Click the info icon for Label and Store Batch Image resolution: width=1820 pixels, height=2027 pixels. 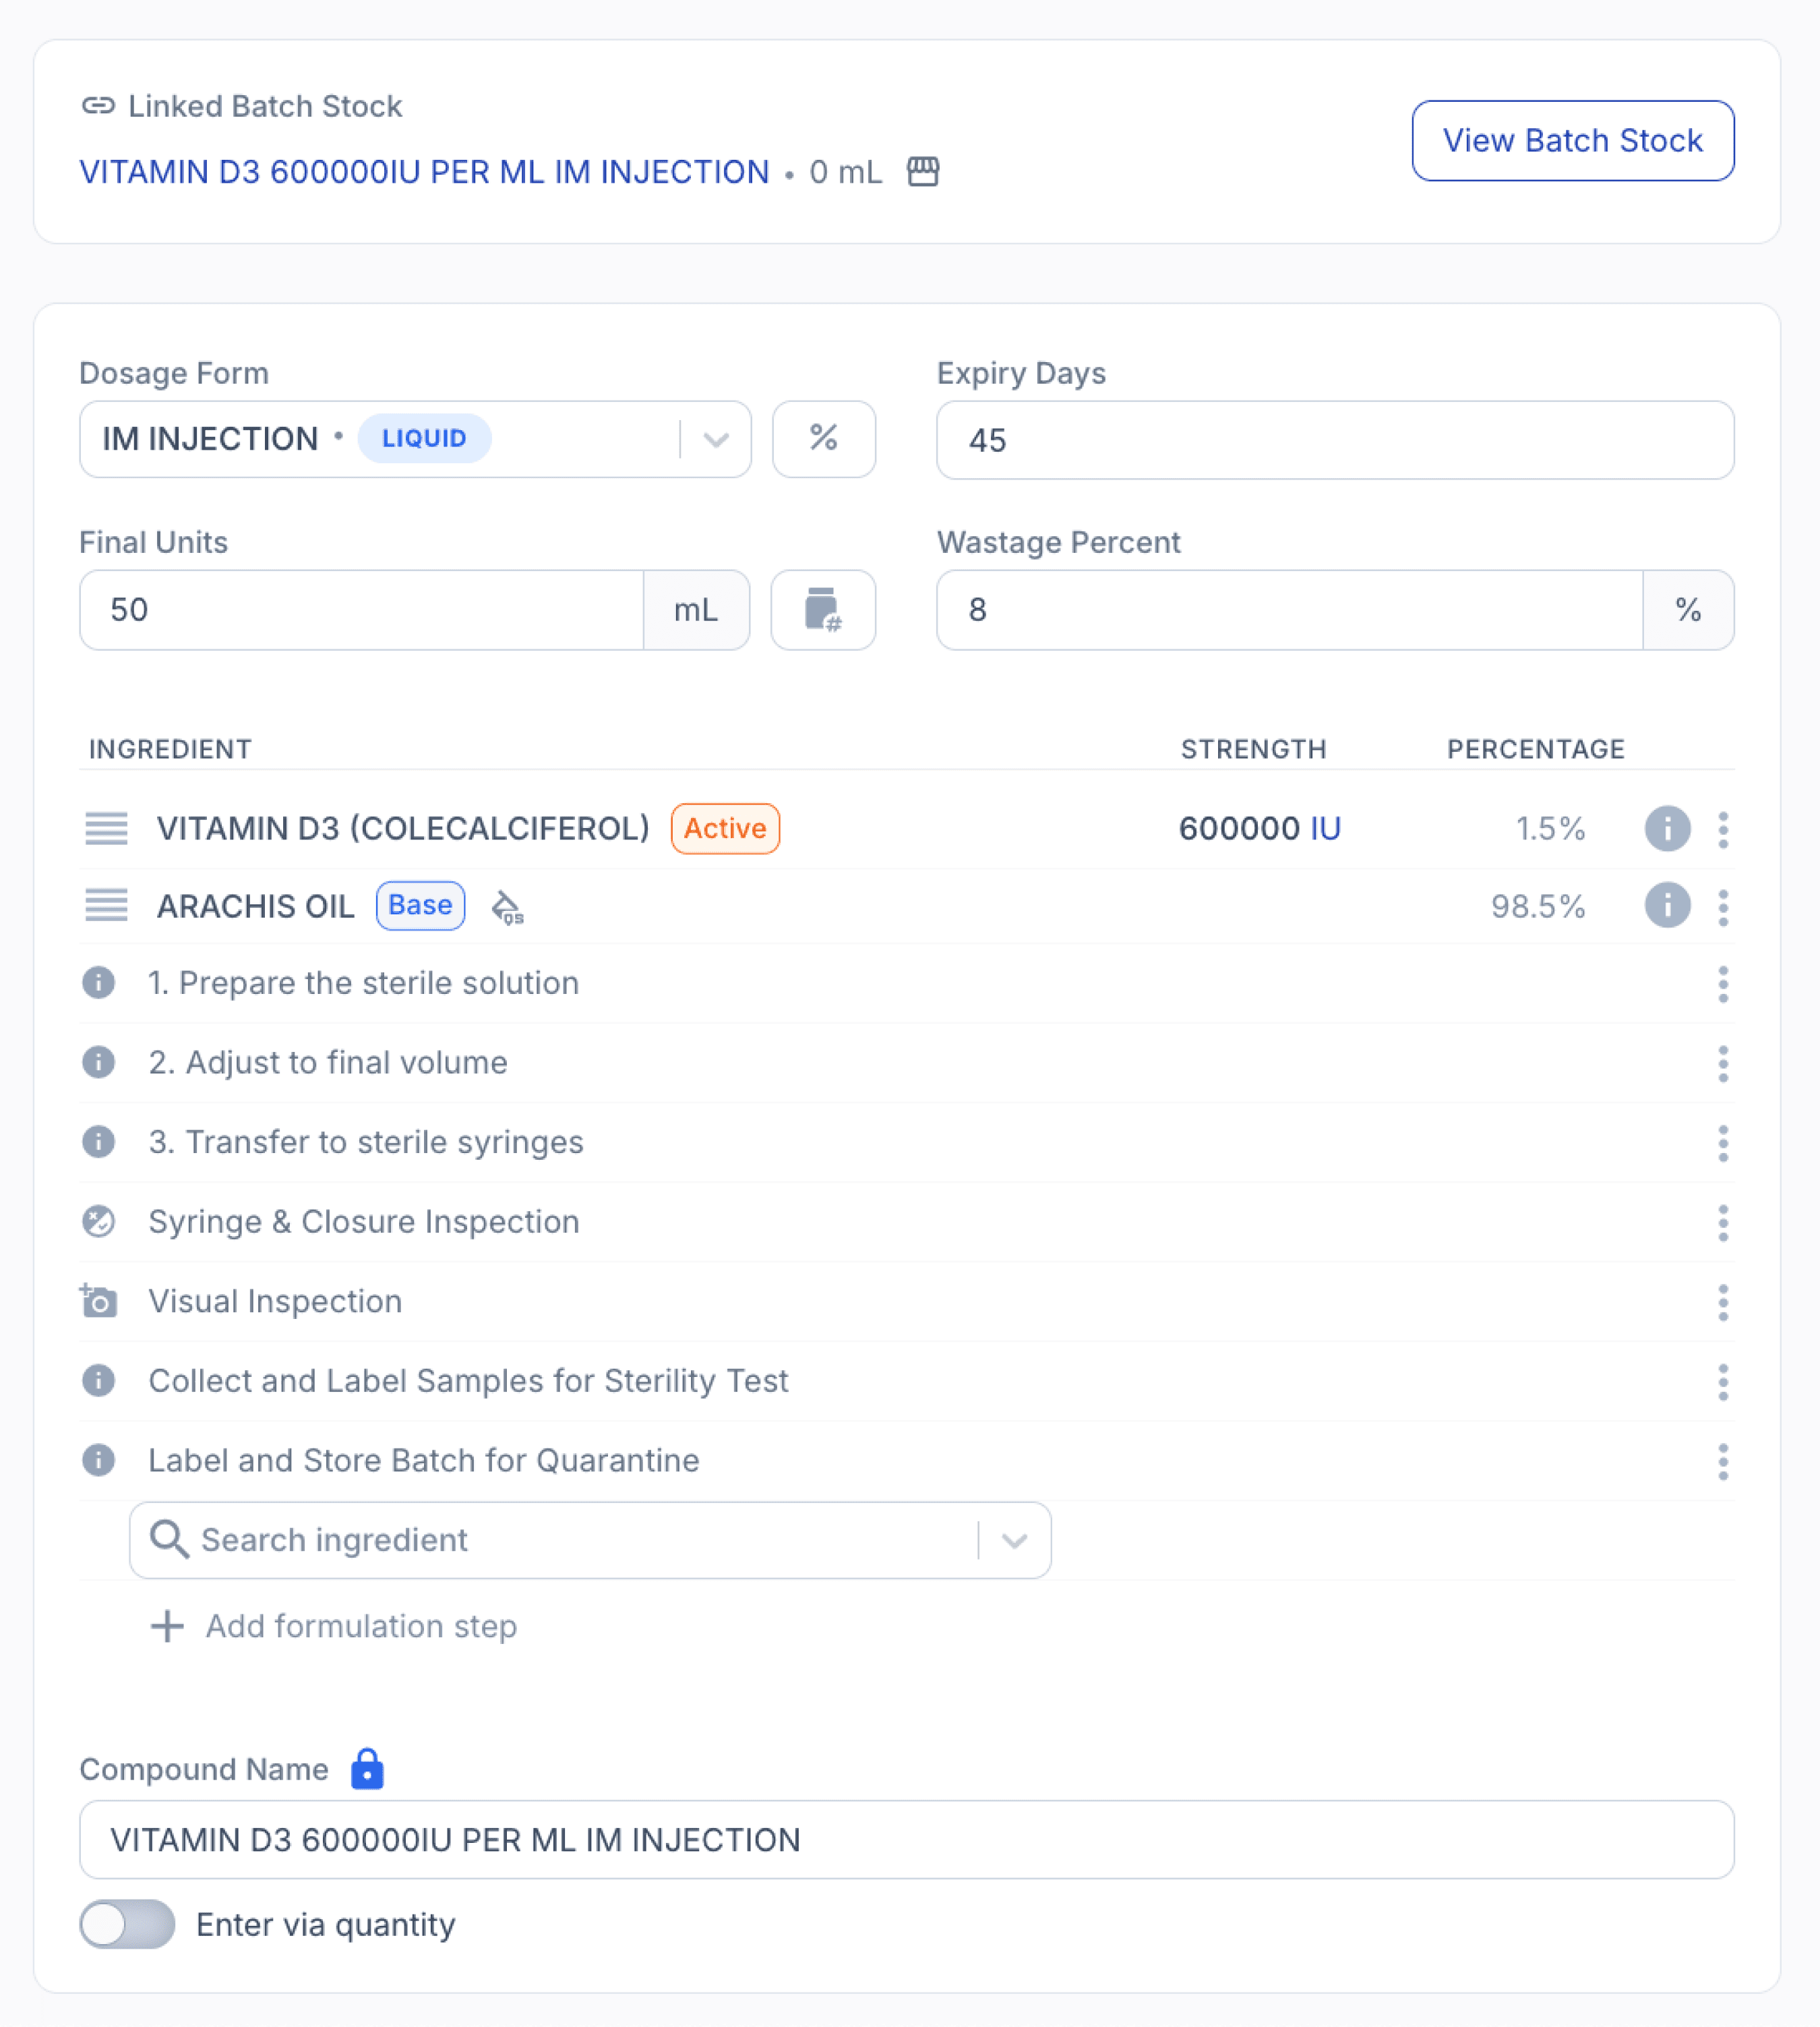click(x=98, y=1460)
